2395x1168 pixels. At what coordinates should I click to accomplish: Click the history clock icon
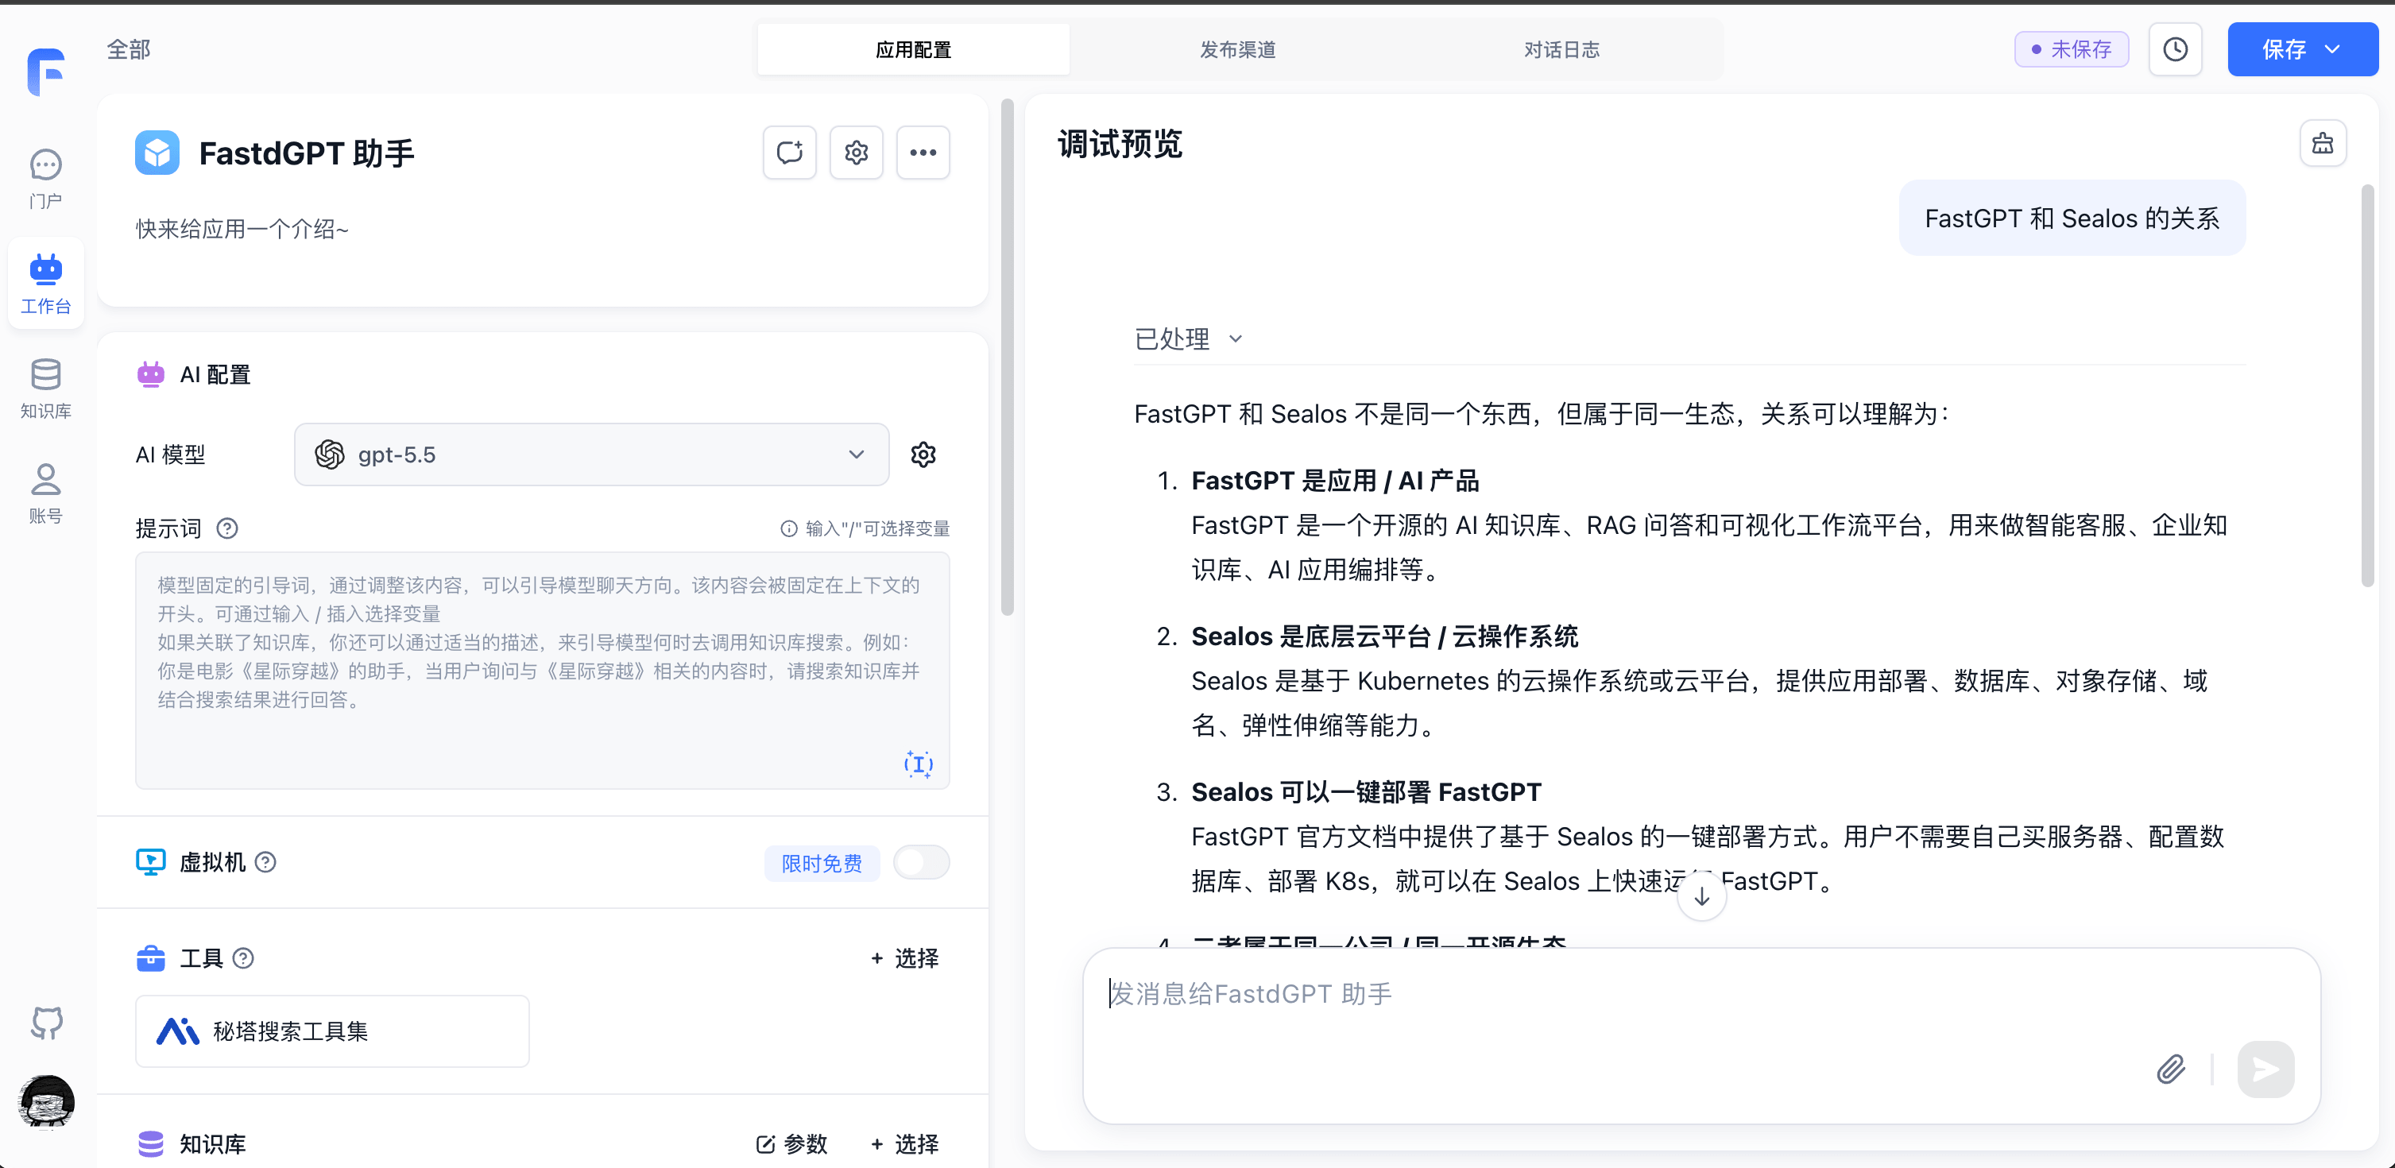[2176, 49]
